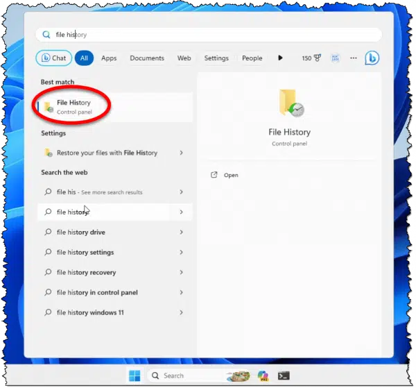Open the Copilot preview taskbar icon
The width and height of the screenshot is (416, 388).
point(263,376)
